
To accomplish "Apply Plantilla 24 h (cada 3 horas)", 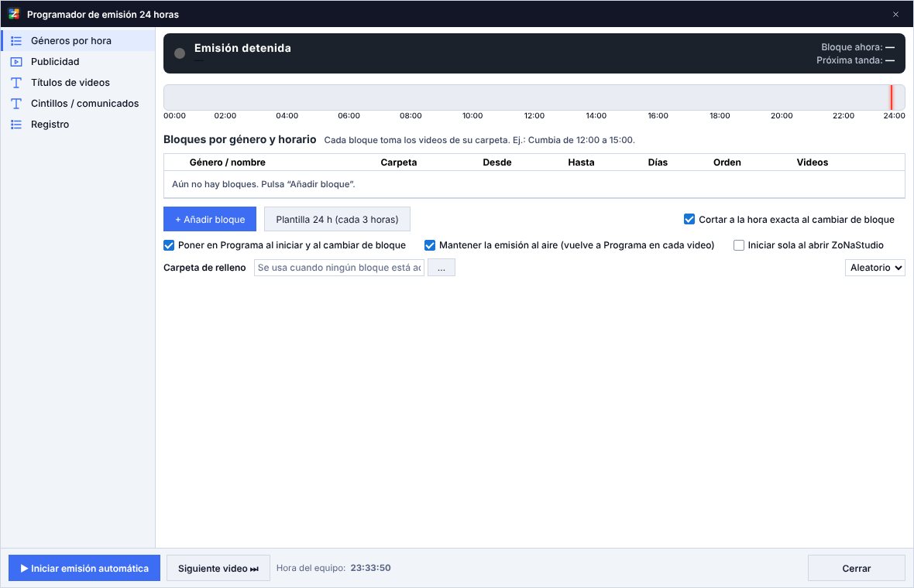I will 337,220.
